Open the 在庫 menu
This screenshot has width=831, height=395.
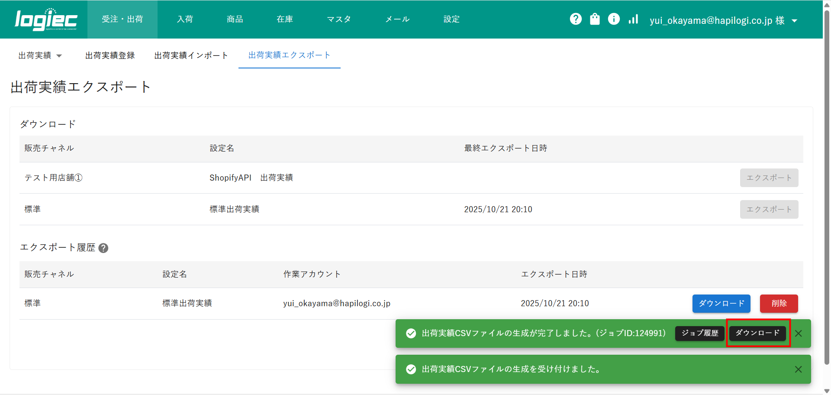tap(284, 19)
